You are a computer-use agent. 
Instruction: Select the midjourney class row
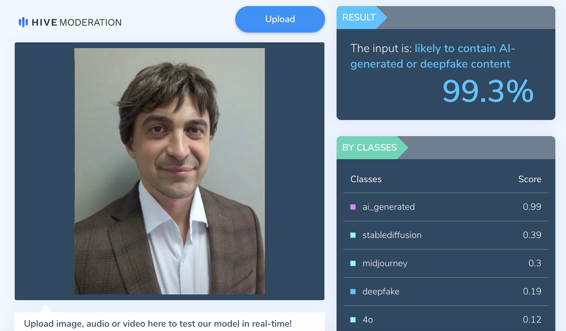tap(446, 263)
